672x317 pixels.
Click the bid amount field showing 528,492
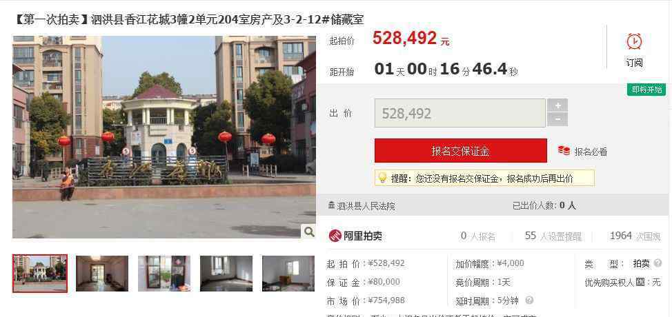[x=460, y=114]
